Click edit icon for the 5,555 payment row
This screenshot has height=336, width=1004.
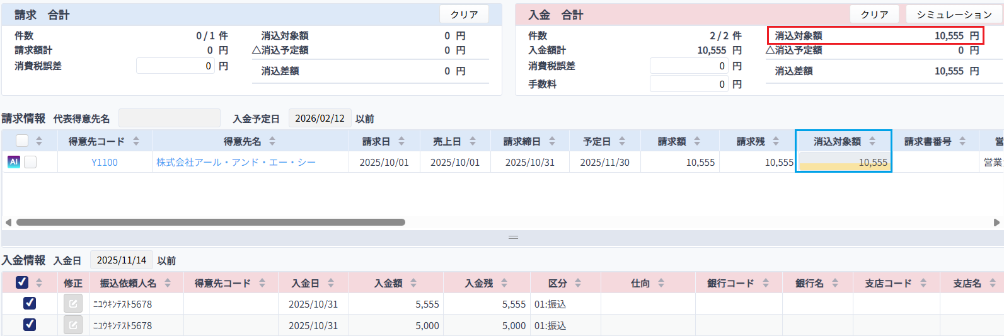(73, 304)
